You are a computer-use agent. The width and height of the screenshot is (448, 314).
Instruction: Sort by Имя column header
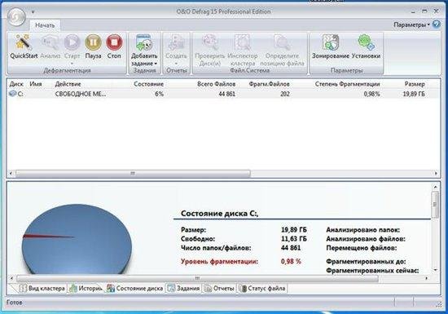click(x=36, y=84)
